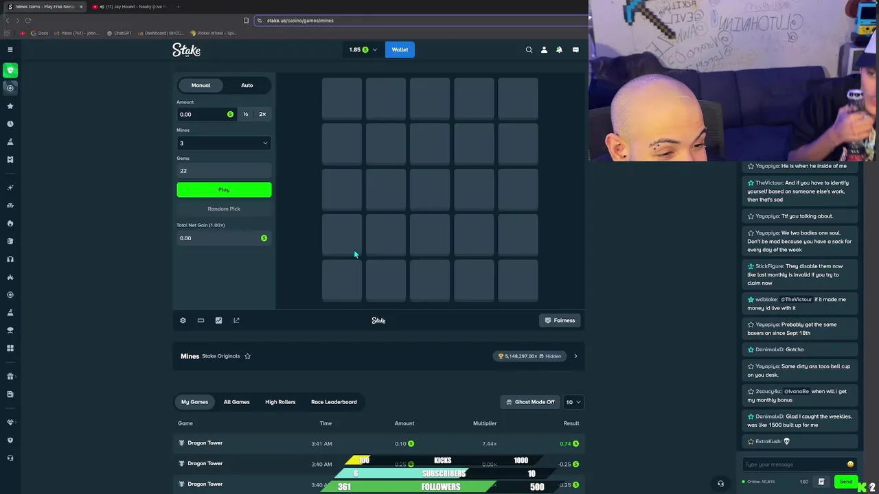Select the Race Leaderboard tab
Image resolution: width=879 pixels, height=494 pixels.
pyautogui.click(x=334, y=402)
